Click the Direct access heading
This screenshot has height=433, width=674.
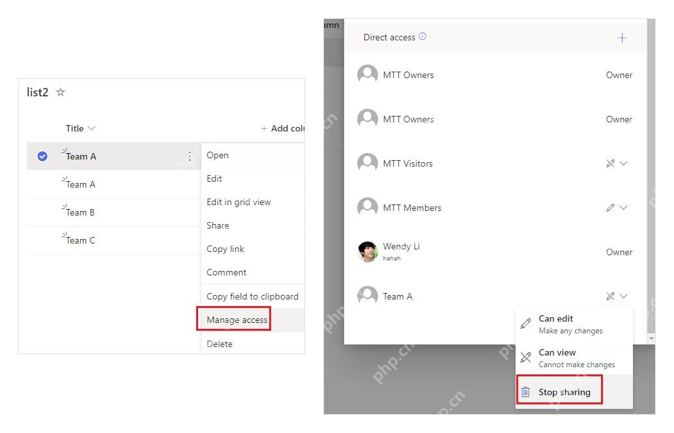389,37
